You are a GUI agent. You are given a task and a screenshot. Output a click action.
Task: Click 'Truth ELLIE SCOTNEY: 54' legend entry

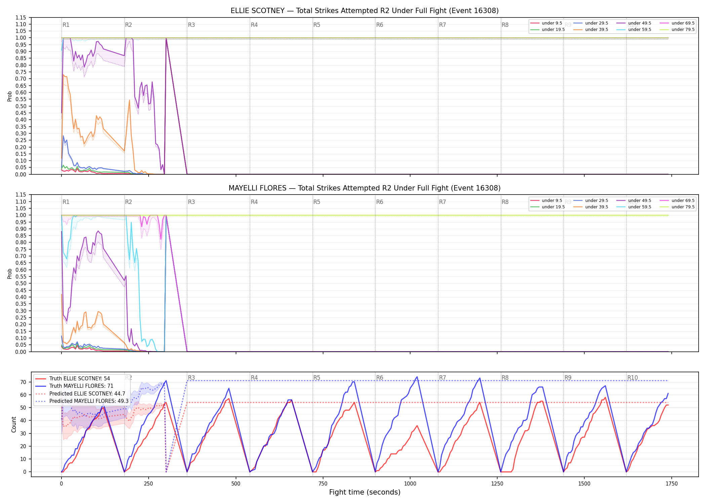point(73,378)
